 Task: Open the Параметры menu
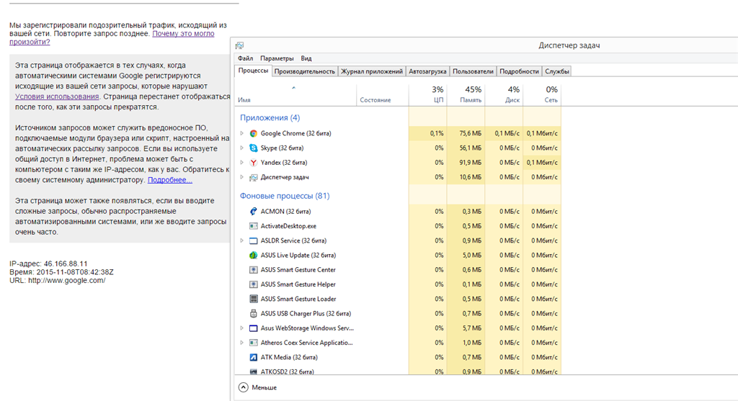tap(277, 58)
